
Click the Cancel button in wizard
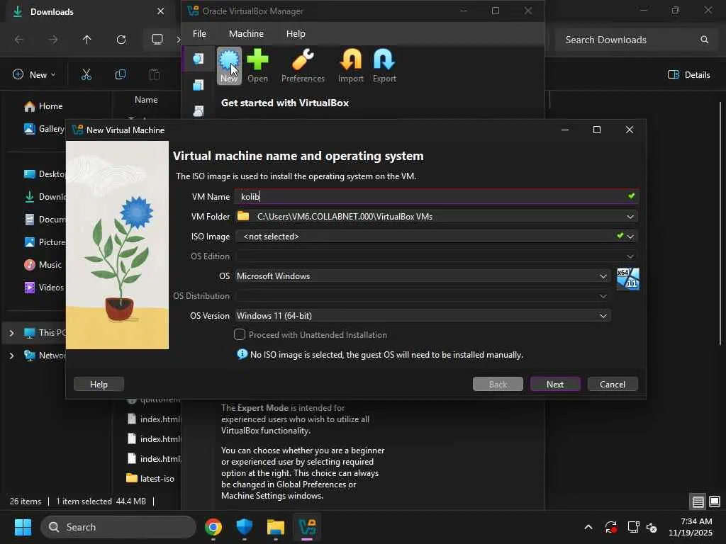[613, 384]
